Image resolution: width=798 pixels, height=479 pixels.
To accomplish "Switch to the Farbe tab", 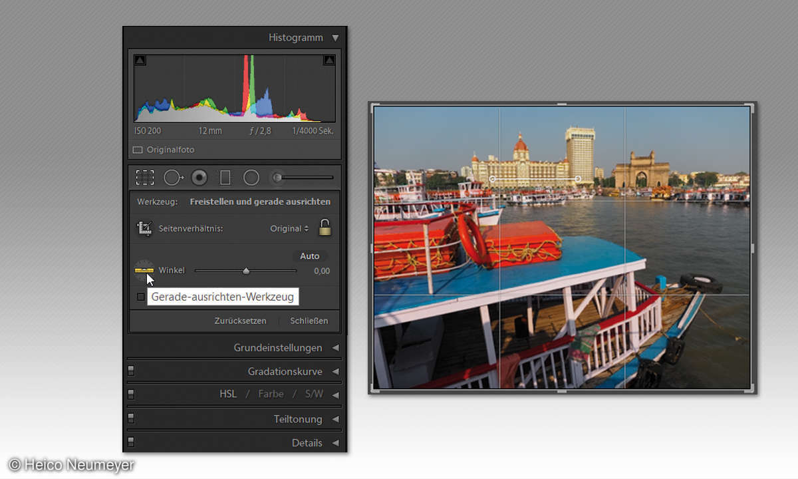I will click(x=271, y=394).
